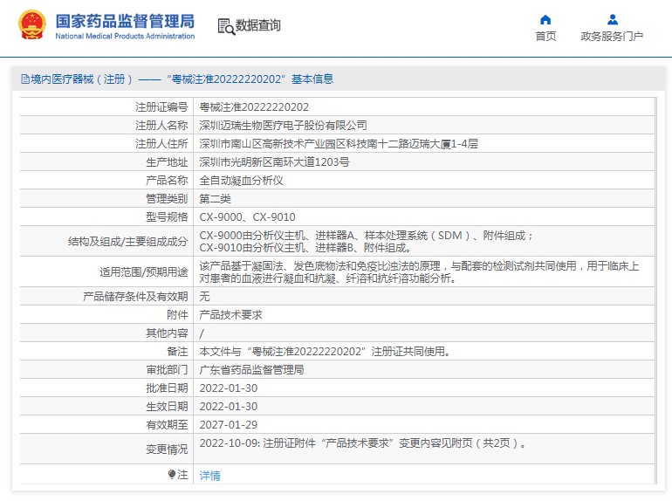Screen dimensions: 672x501
Task: Click the production address 南环大道1203号 cell
Action: [x=274, y=161]
